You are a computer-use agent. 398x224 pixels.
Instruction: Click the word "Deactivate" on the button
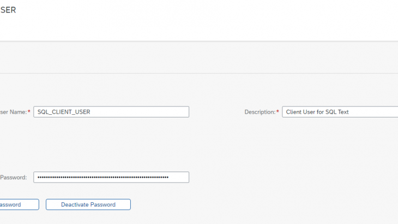click(75, 204)
